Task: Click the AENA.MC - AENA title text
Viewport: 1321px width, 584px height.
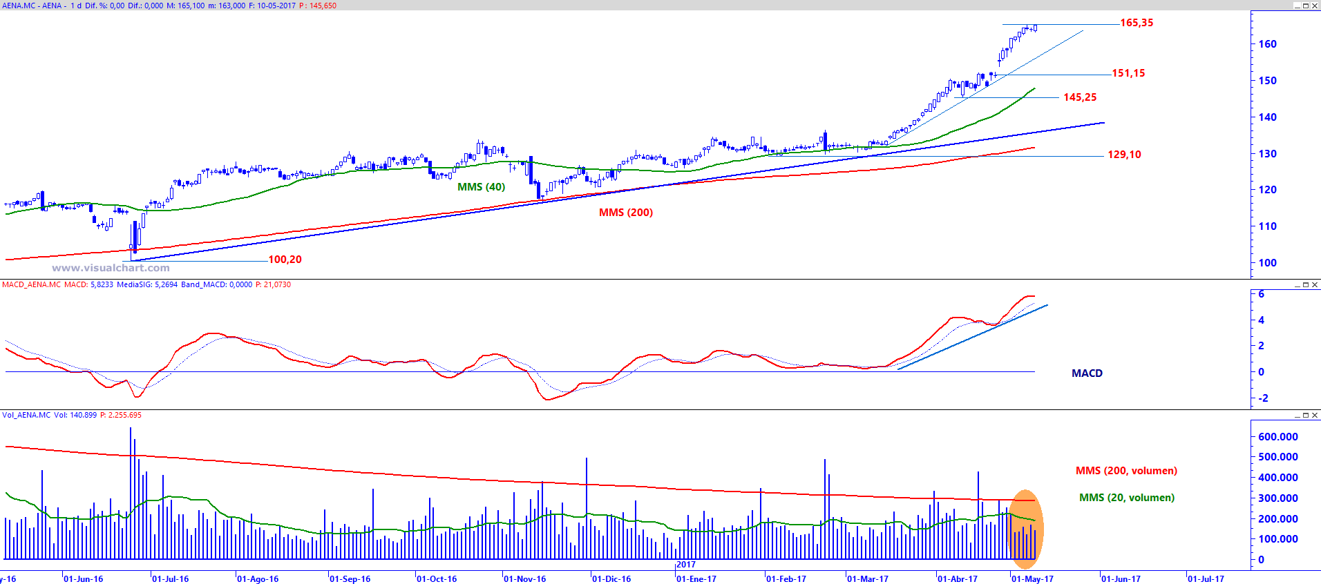Action: click(x=32, y=6)
